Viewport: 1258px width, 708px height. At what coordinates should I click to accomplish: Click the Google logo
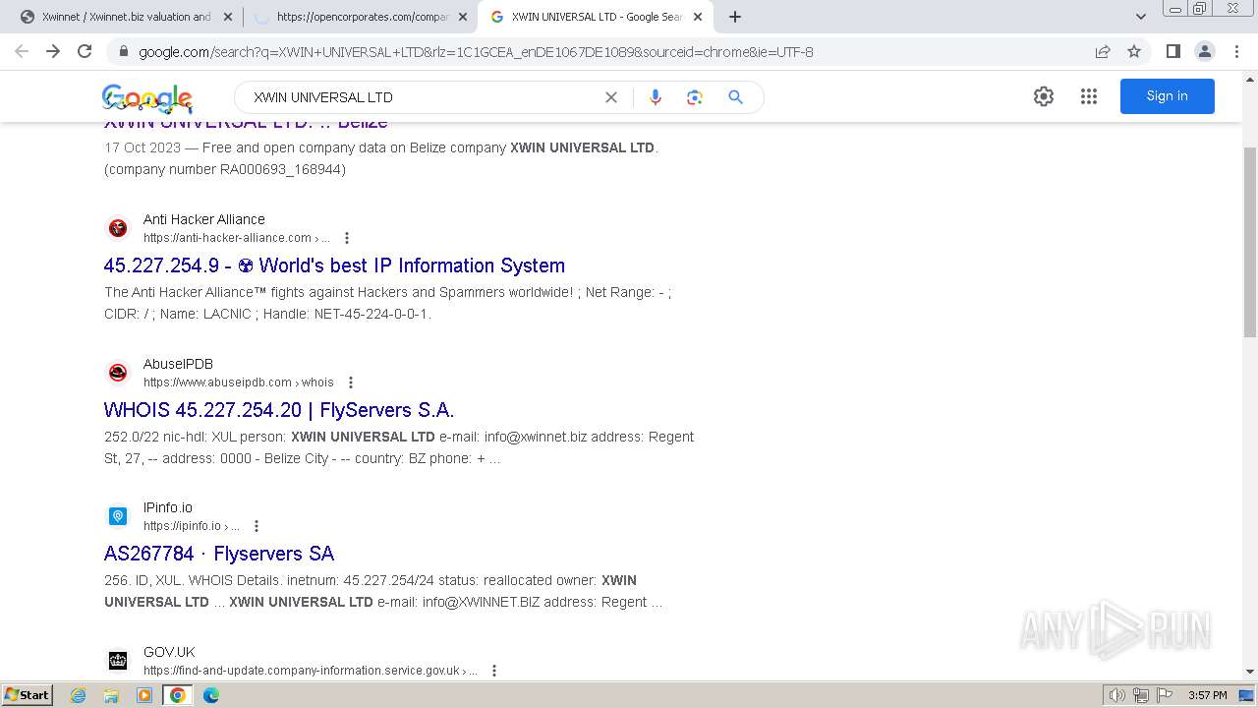(x=147, y=98)
